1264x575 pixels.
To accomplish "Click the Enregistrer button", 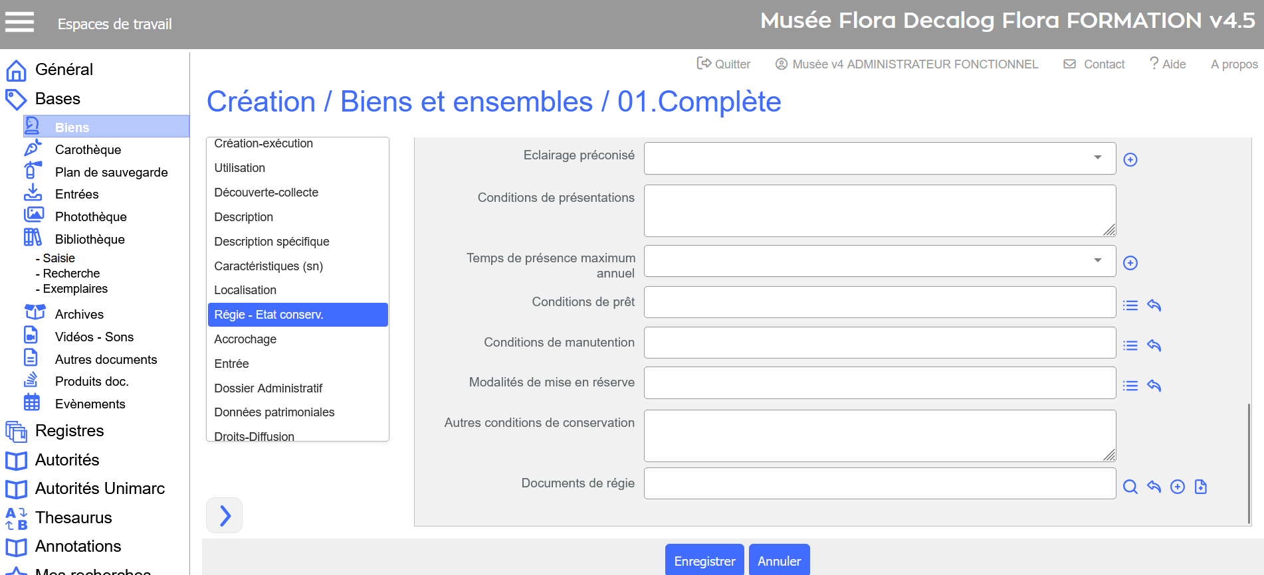I will (x=704, y=561).
